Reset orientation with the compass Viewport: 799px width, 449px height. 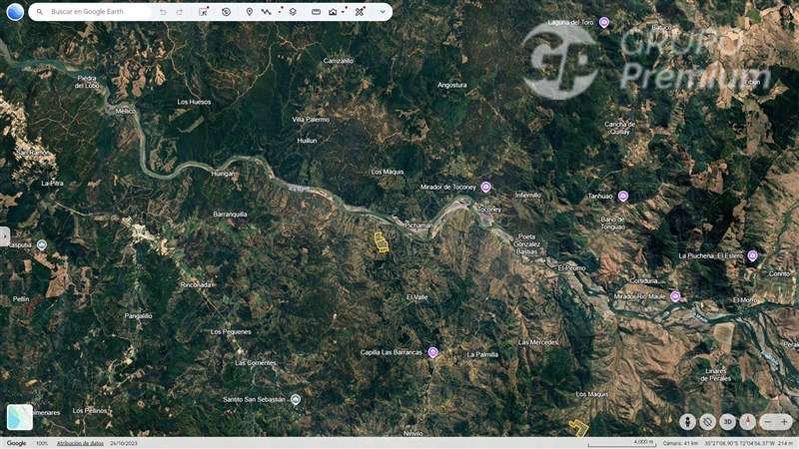click(x=747, y=421)
